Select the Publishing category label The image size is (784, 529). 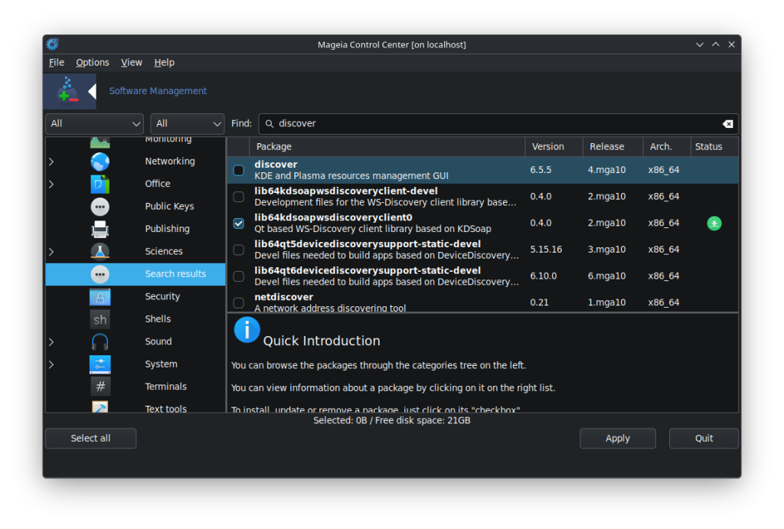pyautogui.click(x=167, y=229)
